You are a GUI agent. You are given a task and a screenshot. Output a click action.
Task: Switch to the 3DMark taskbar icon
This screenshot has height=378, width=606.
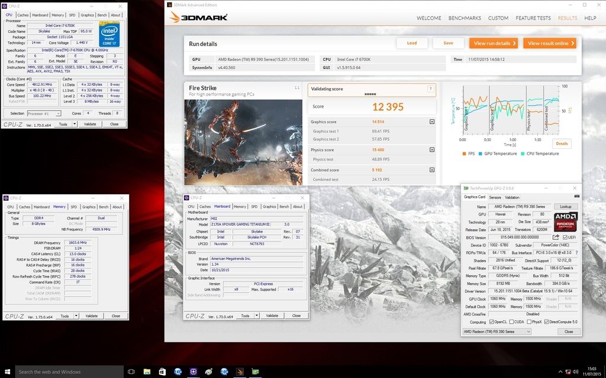pos(240,372)
